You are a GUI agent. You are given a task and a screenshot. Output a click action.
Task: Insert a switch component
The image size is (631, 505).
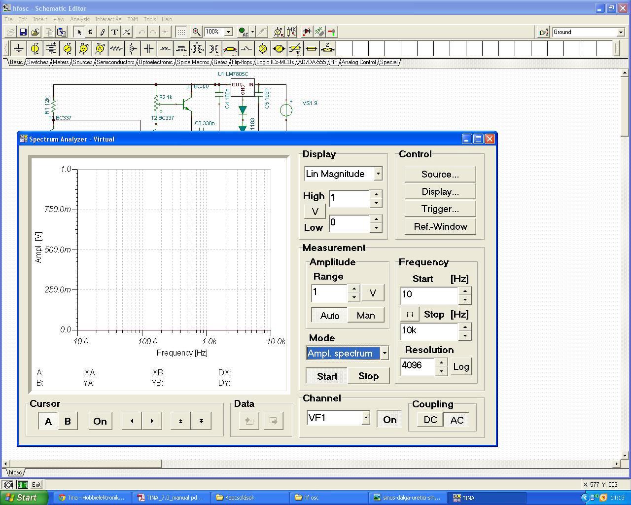pyautogui.click(x=246, y=48)
